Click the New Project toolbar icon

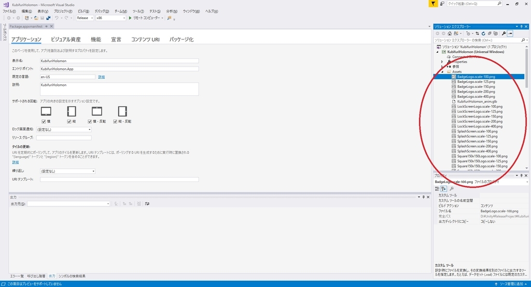coord(26,18)
